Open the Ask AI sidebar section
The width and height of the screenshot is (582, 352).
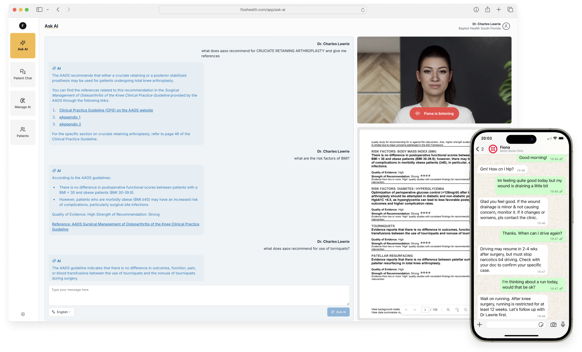(x=23, y=46)
